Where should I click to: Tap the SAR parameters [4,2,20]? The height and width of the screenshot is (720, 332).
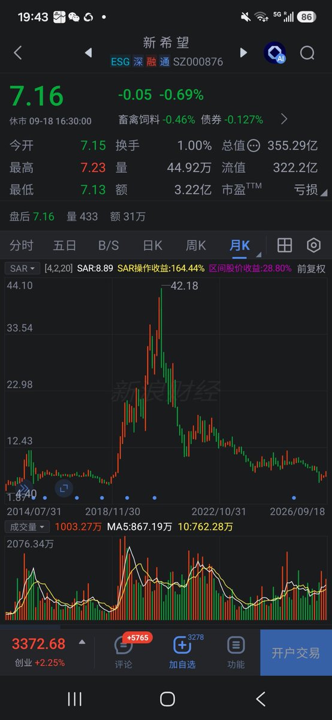(x=59, y=268)
